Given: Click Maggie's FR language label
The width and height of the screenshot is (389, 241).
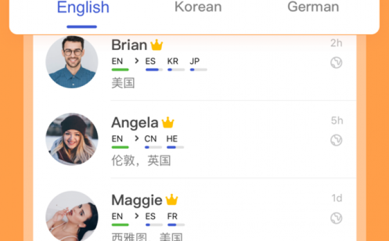Looking at the screenshot, I should pos(172,216).
